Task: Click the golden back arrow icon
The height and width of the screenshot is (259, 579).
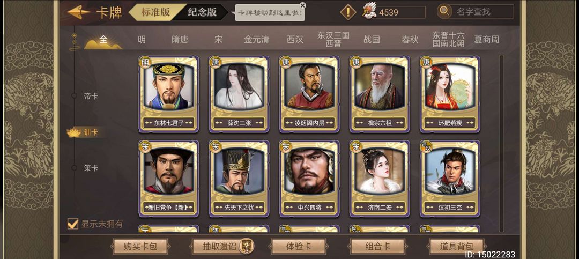Action: (x=79, y=12)
